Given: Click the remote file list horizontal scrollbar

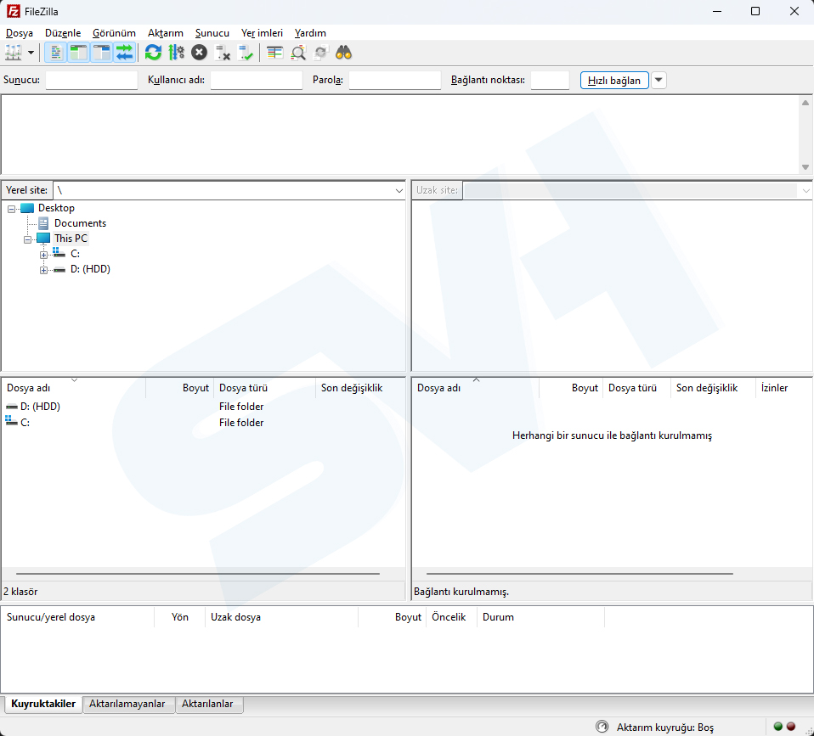Looking at the screenshot, I should point(579,574).
